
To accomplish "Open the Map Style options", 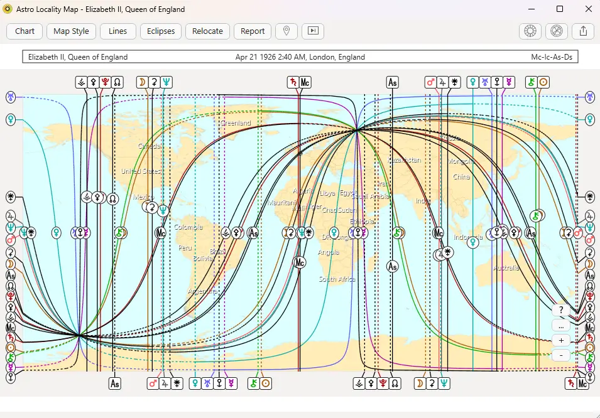I will pos(71,31).
